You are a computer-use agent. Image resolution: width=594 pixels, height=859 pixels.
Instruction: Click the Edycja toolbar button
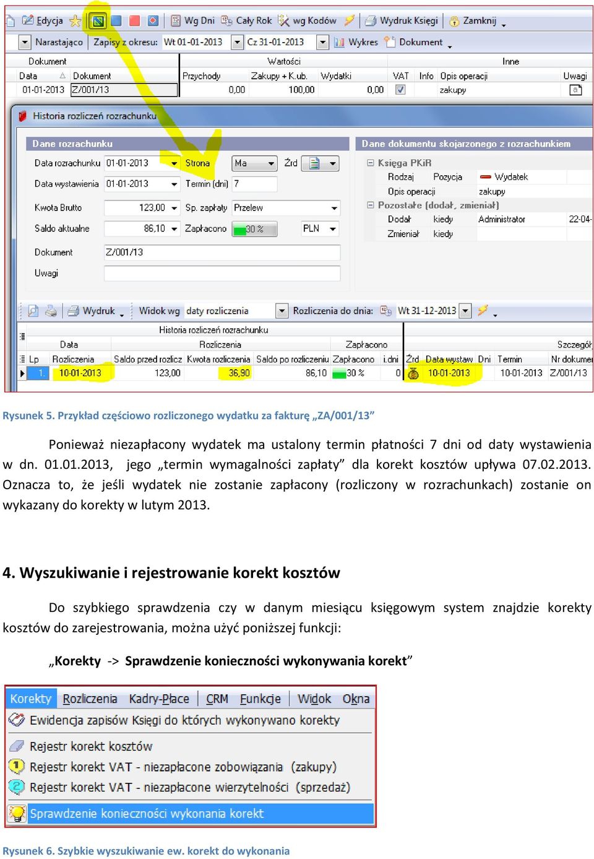pyautogui.click(x=43, y=21)
